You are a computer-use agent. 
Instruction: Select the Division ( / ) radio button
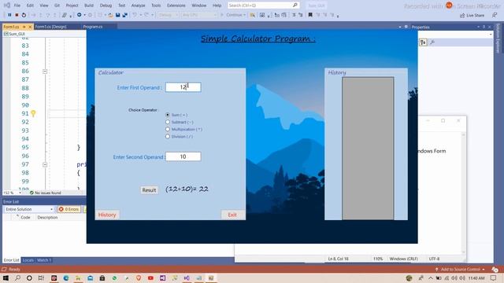(x=168, y=136)
